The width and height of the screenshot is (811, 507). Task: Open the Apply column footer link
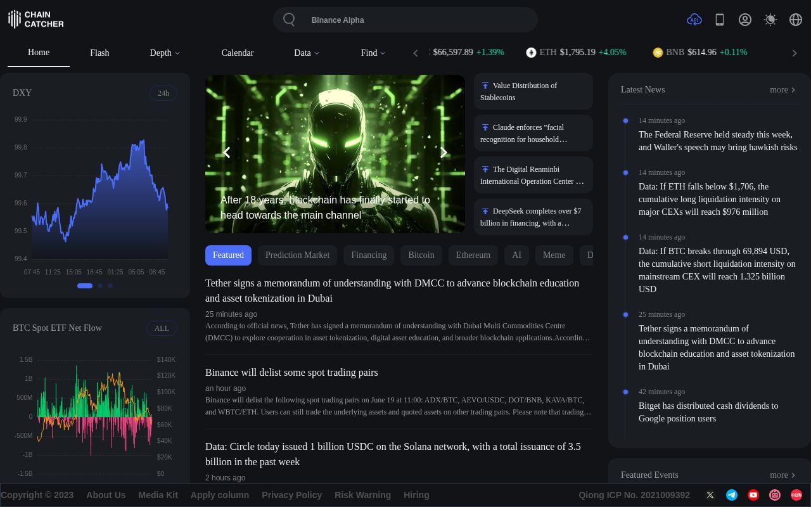(x=220, y=495)
